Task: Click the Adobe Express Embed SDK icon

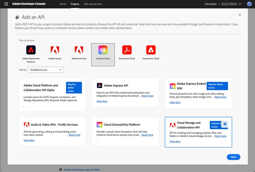Action: (x=172, y=86)
